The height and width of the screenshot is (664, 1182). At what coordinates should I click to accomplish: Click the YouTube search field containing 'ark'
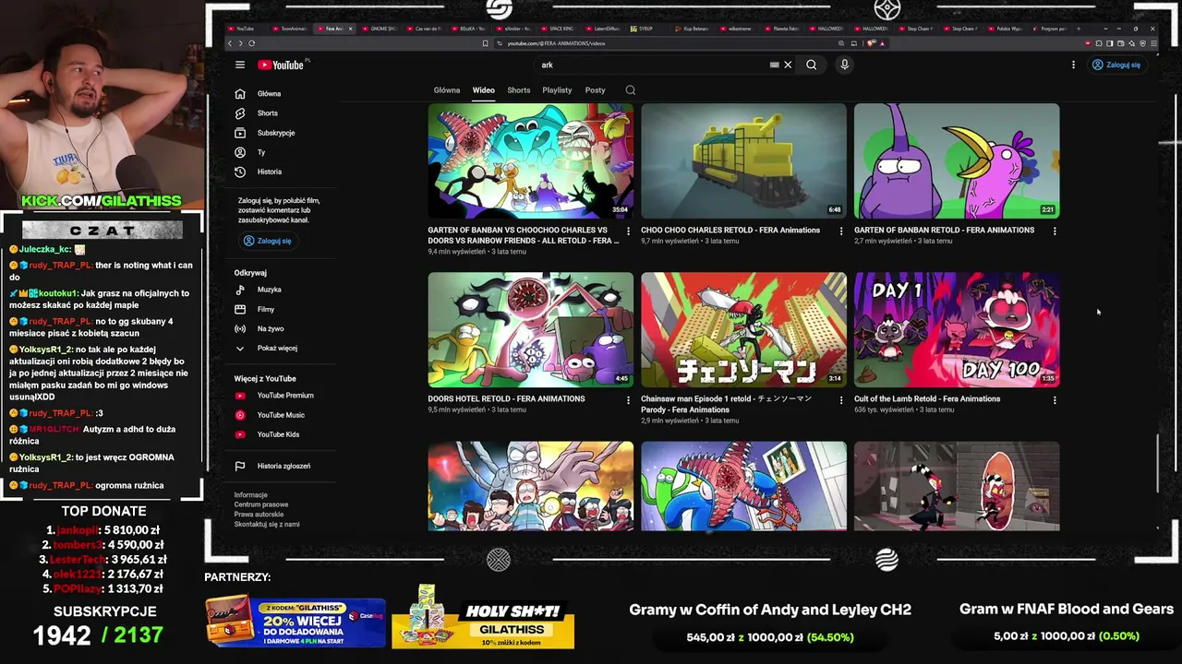point(654,65)
